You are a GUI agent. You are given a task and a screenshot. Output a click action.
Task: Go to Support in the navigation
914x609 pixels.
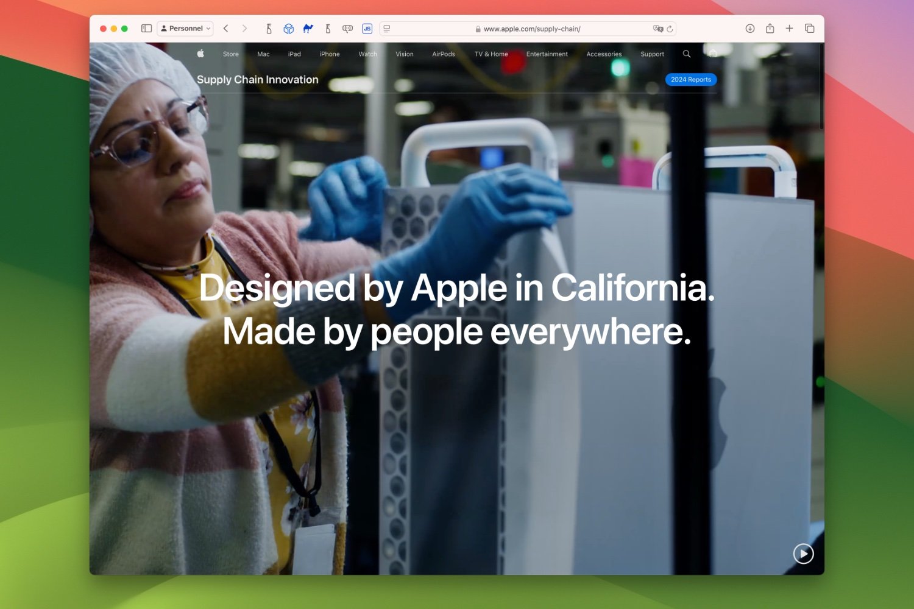click(x=652, y=54)
